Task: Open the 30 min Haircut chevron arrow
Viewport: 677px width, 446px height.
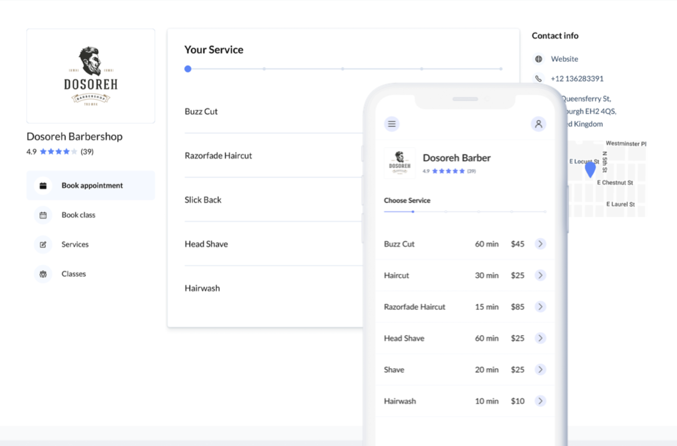Action: click(540, 275)
